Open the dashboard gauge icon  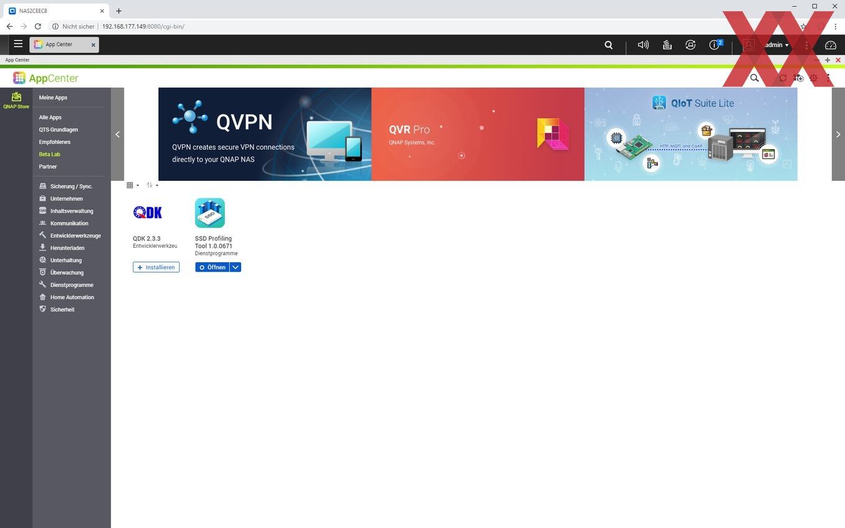click(x=831, y=45)
